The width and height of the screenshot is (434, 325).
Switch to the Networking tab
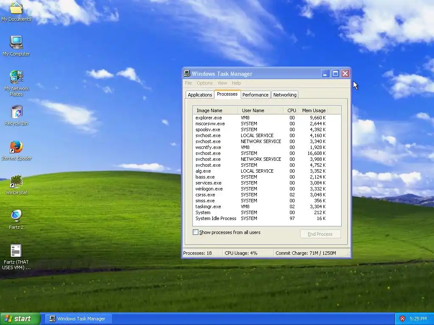[285, 95]
